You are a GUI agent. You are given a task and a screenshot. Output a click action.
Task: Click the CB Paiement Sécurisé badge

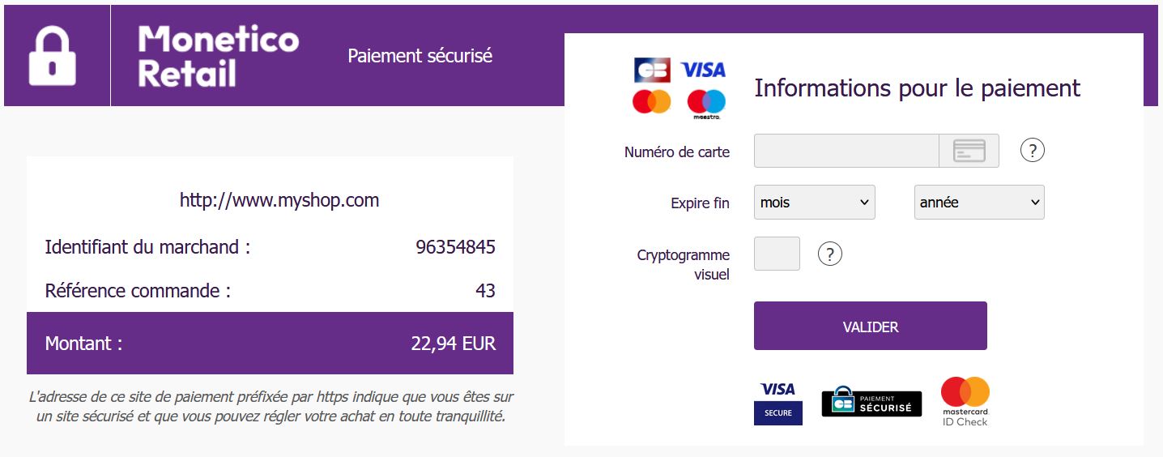[x=871, y=402]
